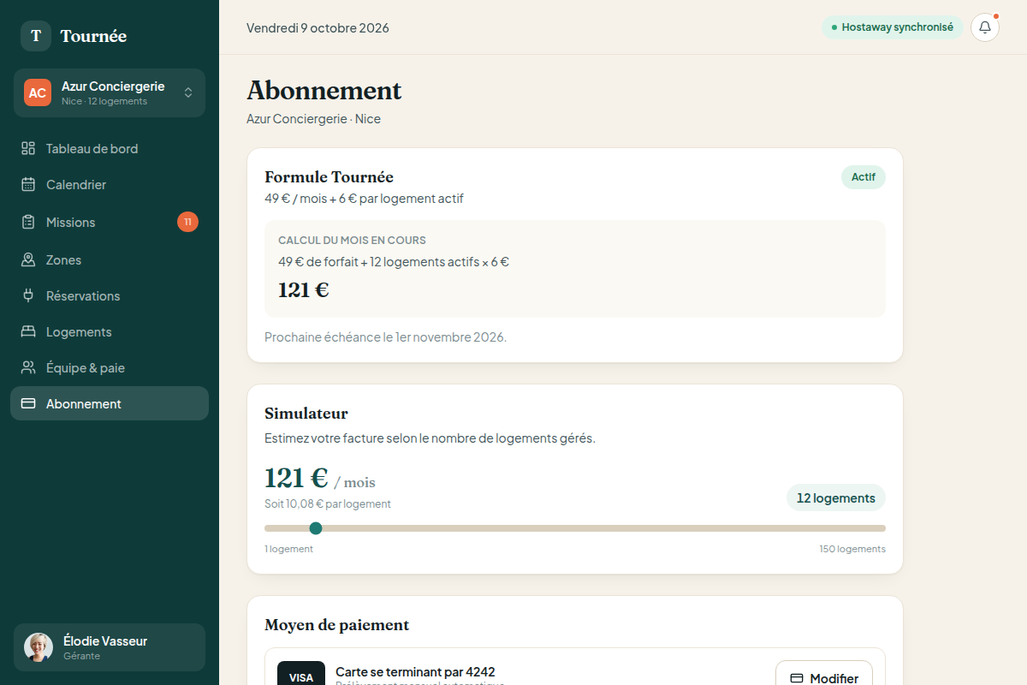Click the 'Gérante' role label
The height and width of the screenshot is (685, 1027).
(81, 656)
